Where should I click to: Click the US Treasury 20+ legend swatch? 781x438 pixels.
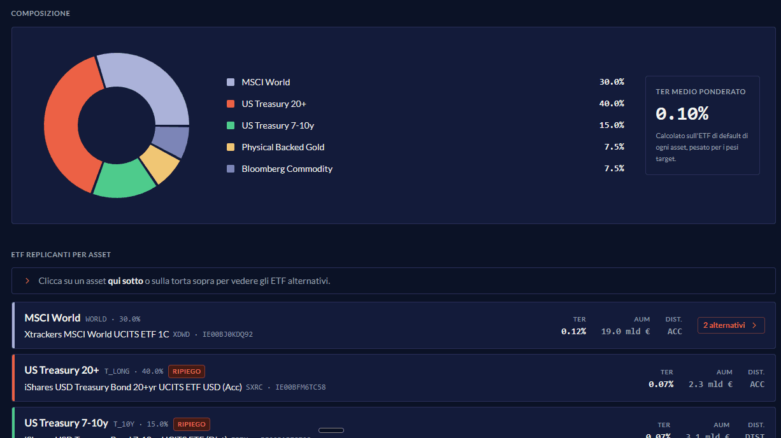tap(231, 104)
